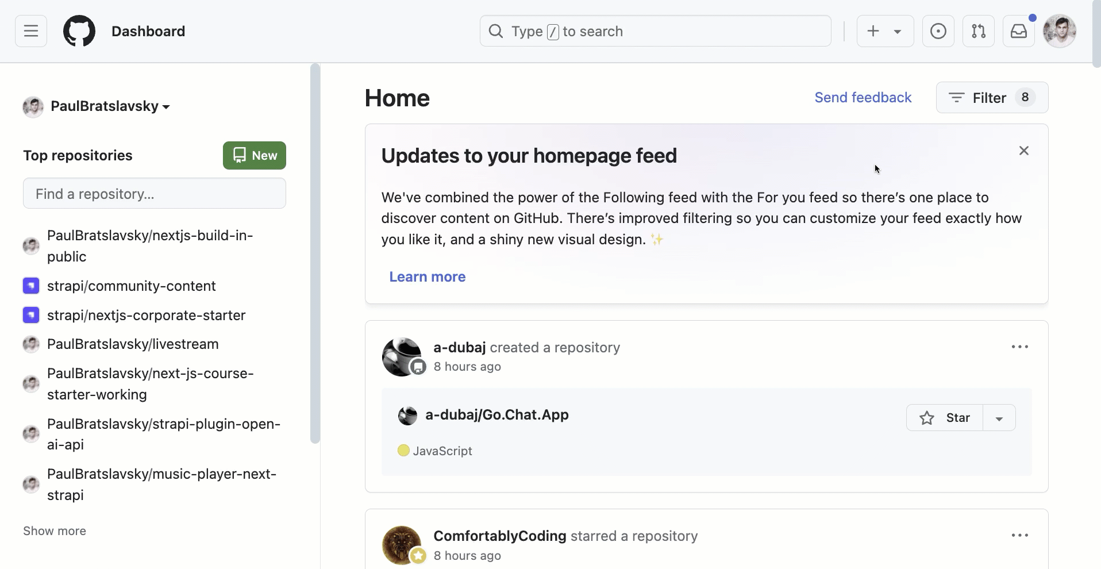This screenshot has height=569, width=1101.
Task: Open the Issues icon in header
Action: 938,31
